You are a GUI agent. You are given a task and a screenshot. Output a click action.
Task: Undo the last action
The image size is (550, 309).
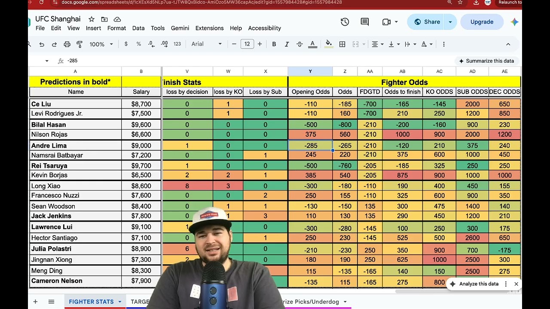point(42,44)
